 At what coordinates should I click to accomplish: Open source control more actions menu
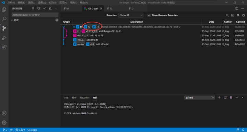click(x=56, y=9)
